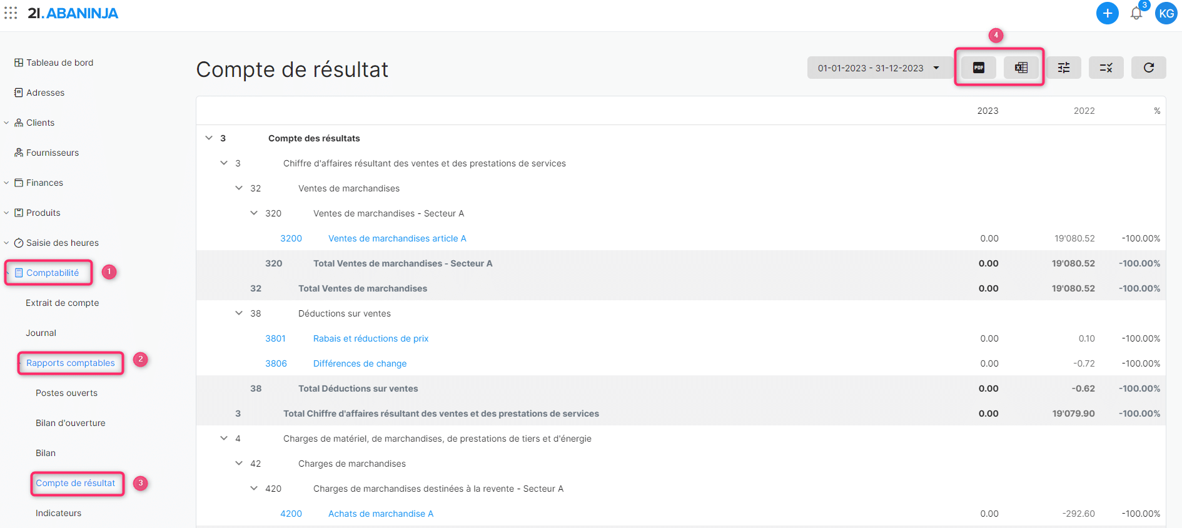This screenshot has width=1182, height=528.
Task: Open Indicateurs report
Action: tap(59, 513)
